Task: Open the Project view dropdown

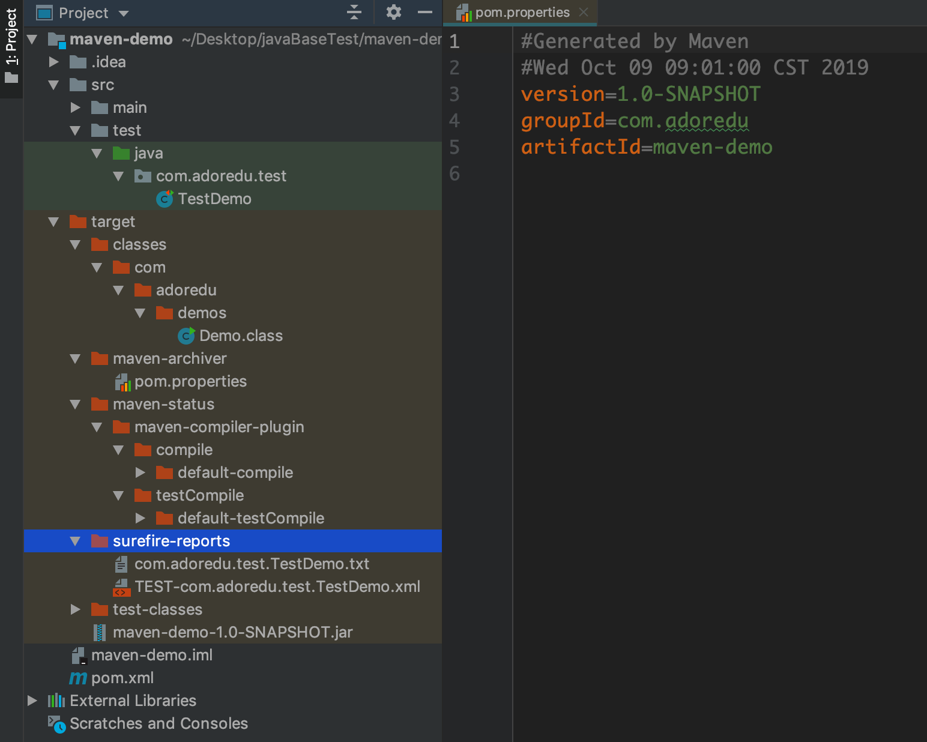Action: point(124,13)
